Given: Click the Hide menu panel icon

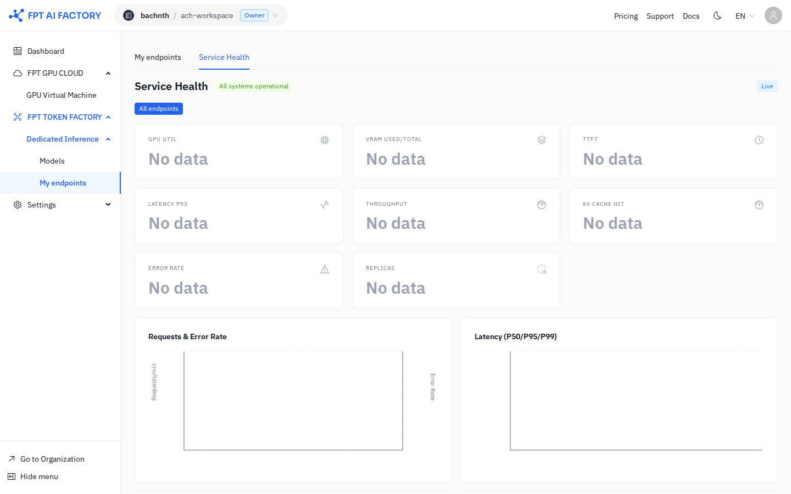Looking at the screenshot, I should [12, 476].
